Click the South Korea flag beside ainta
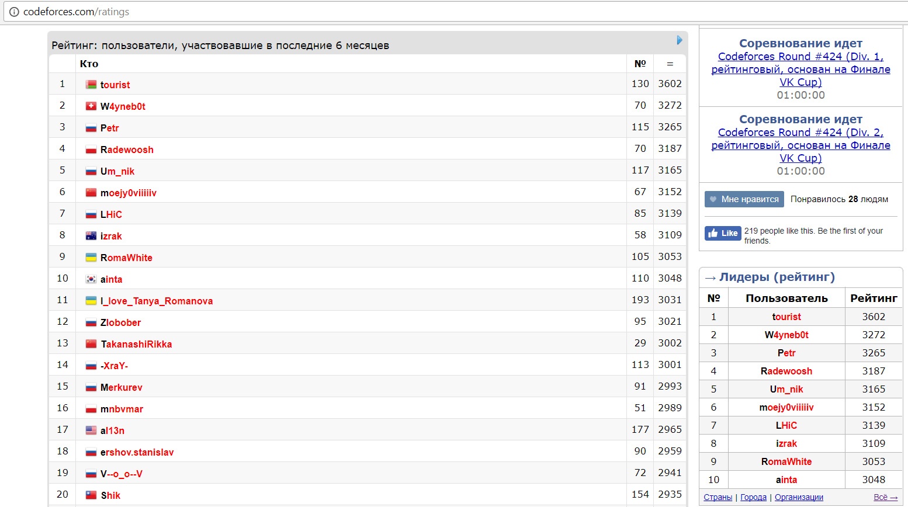This screenshot has height=507, width=908. [91, 279]
